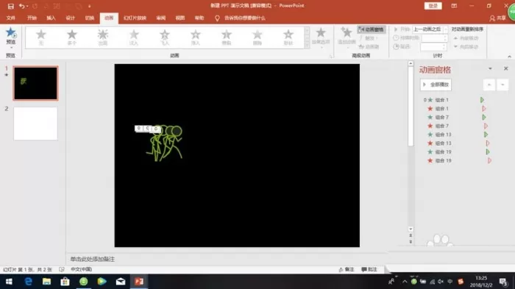Select slide 1 thumbnail
This screenshot has height=289, width=515.
coord(35,83)
